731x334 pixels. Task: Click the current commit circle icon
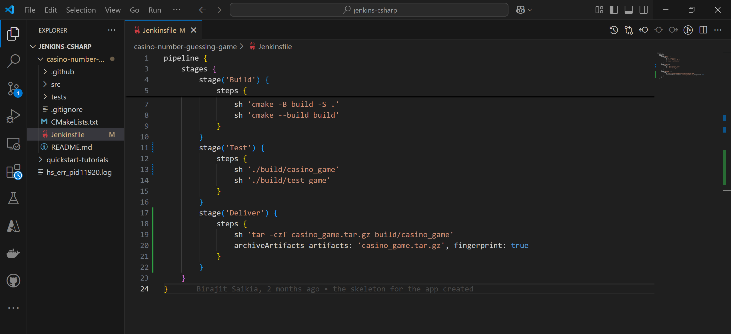[x=659, y=30]
